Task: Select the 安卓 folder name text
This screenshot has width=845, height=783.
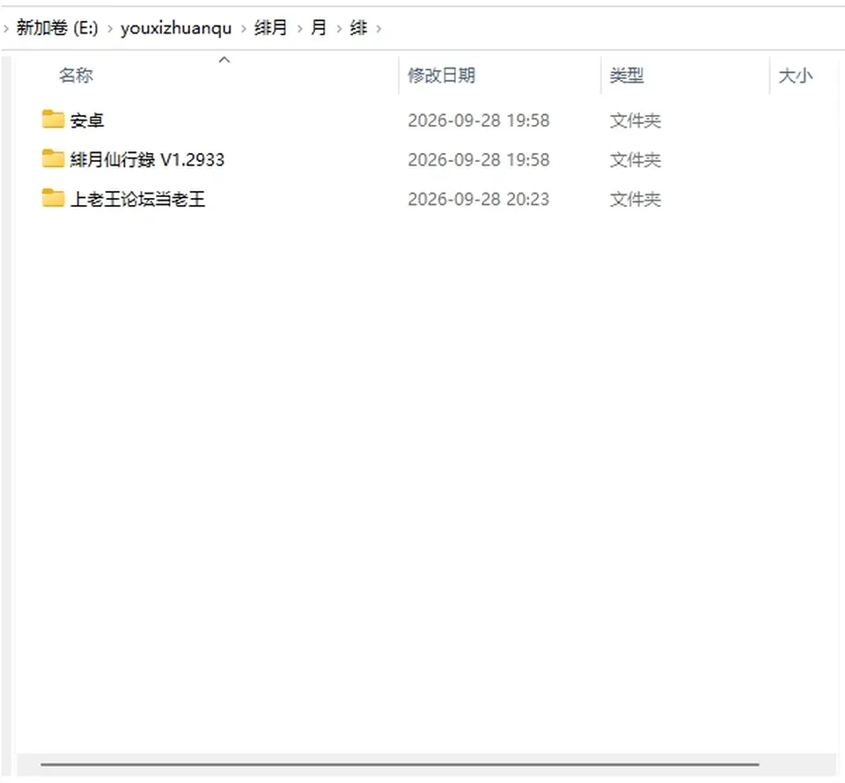Action: pos(87,120)
